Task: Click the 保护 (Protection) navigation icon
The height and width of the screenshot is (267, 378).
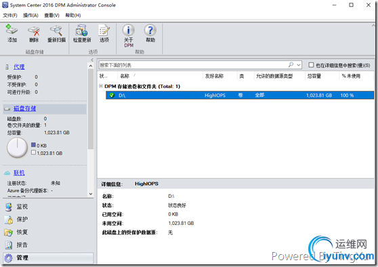Action: [8, 220]
